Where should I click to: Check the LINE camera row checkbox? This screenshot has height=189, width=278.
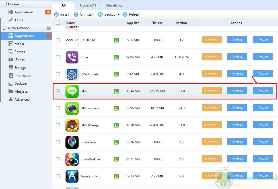click(x=58, y=108)
